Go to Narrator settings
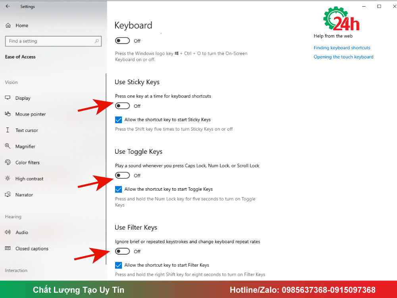Screen dimensions: 397x298 click(x=24, y=195)
